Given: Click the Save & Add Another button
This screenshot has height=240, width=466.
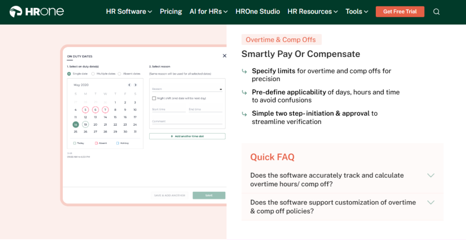Looking at the screenshot, I should tap(169, 195).
